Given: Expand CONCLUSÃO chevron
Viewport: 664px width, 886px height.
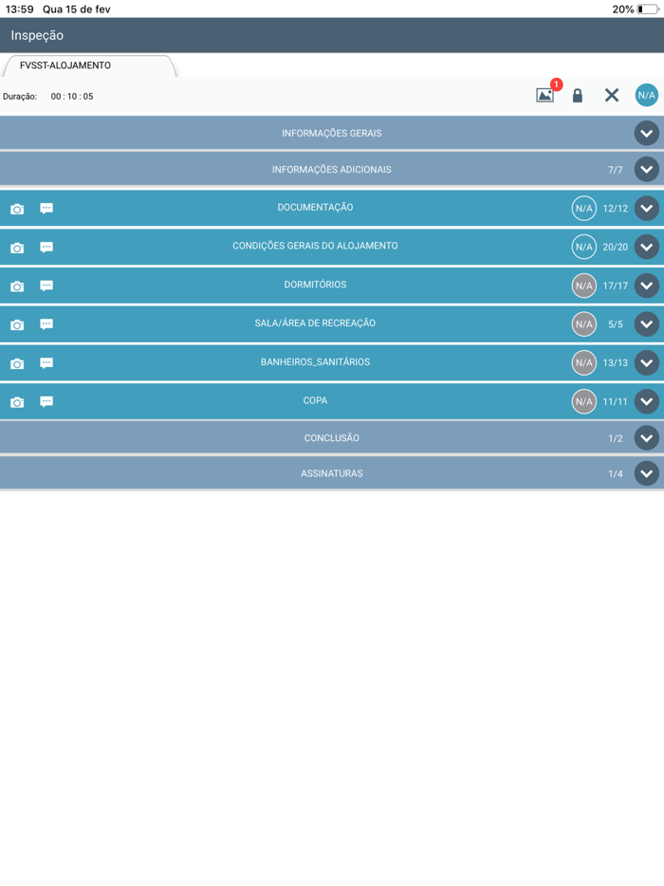Looking at the screenshot, I should (647, 438).
